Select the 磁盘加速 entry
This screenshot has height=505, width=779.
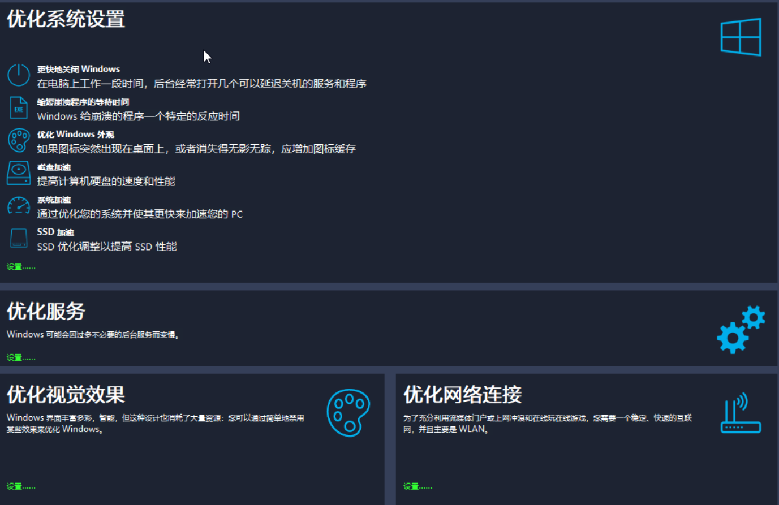pyautogui.click(x=54, y=167)
